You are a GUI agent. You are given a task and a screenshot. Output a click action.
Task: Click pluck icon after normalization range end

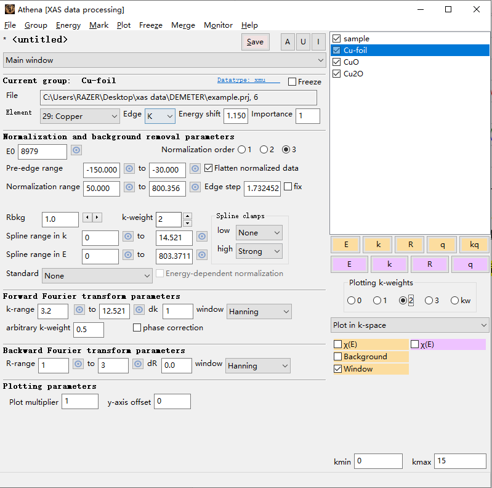coord(195,187)
